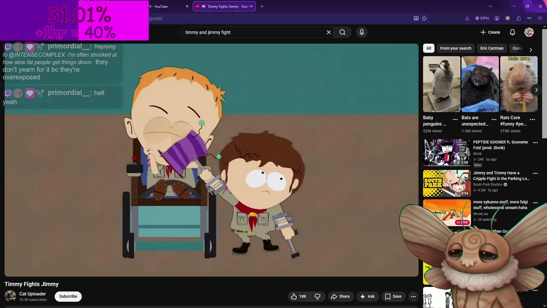Screen dimensions: 547x308
Task: Open Jimmy and Timmy Cripple Fight thumbnail
Action: pyautogui.click(x=447, y=184)
